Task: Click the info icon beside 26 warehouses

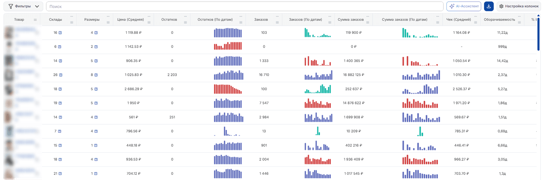Action: (x=60, y=75)
